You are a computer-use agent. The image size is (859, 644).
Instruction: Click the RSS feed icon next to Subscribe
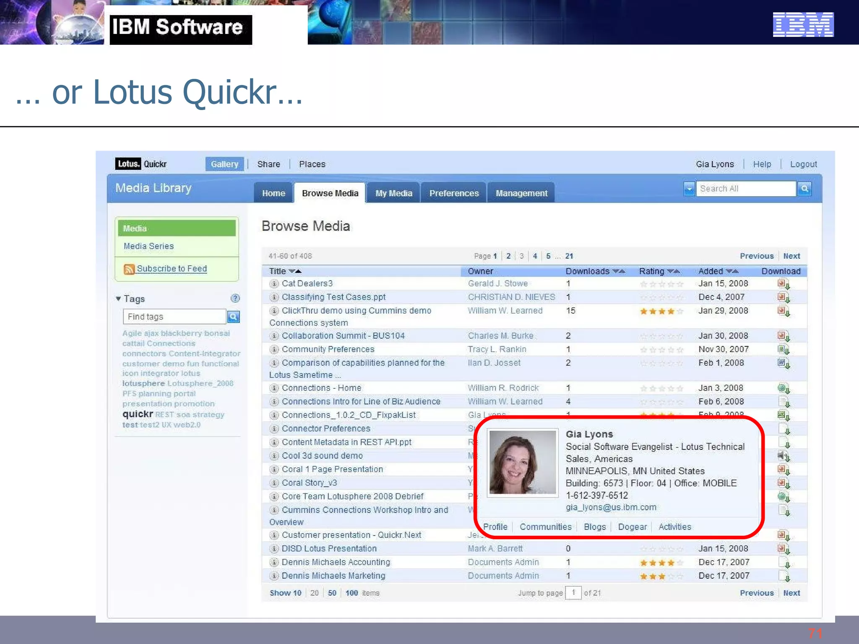point(129,269)
